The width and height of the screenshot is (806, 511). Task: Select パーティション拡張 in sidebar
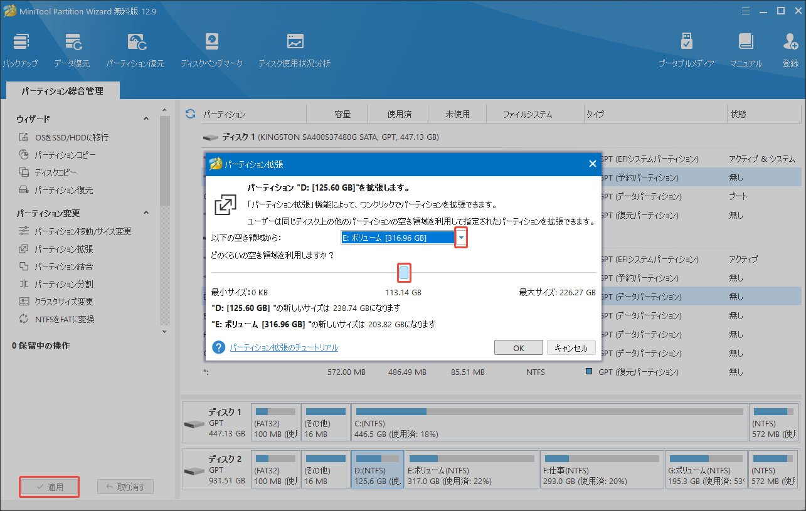(x=55, y=249)
